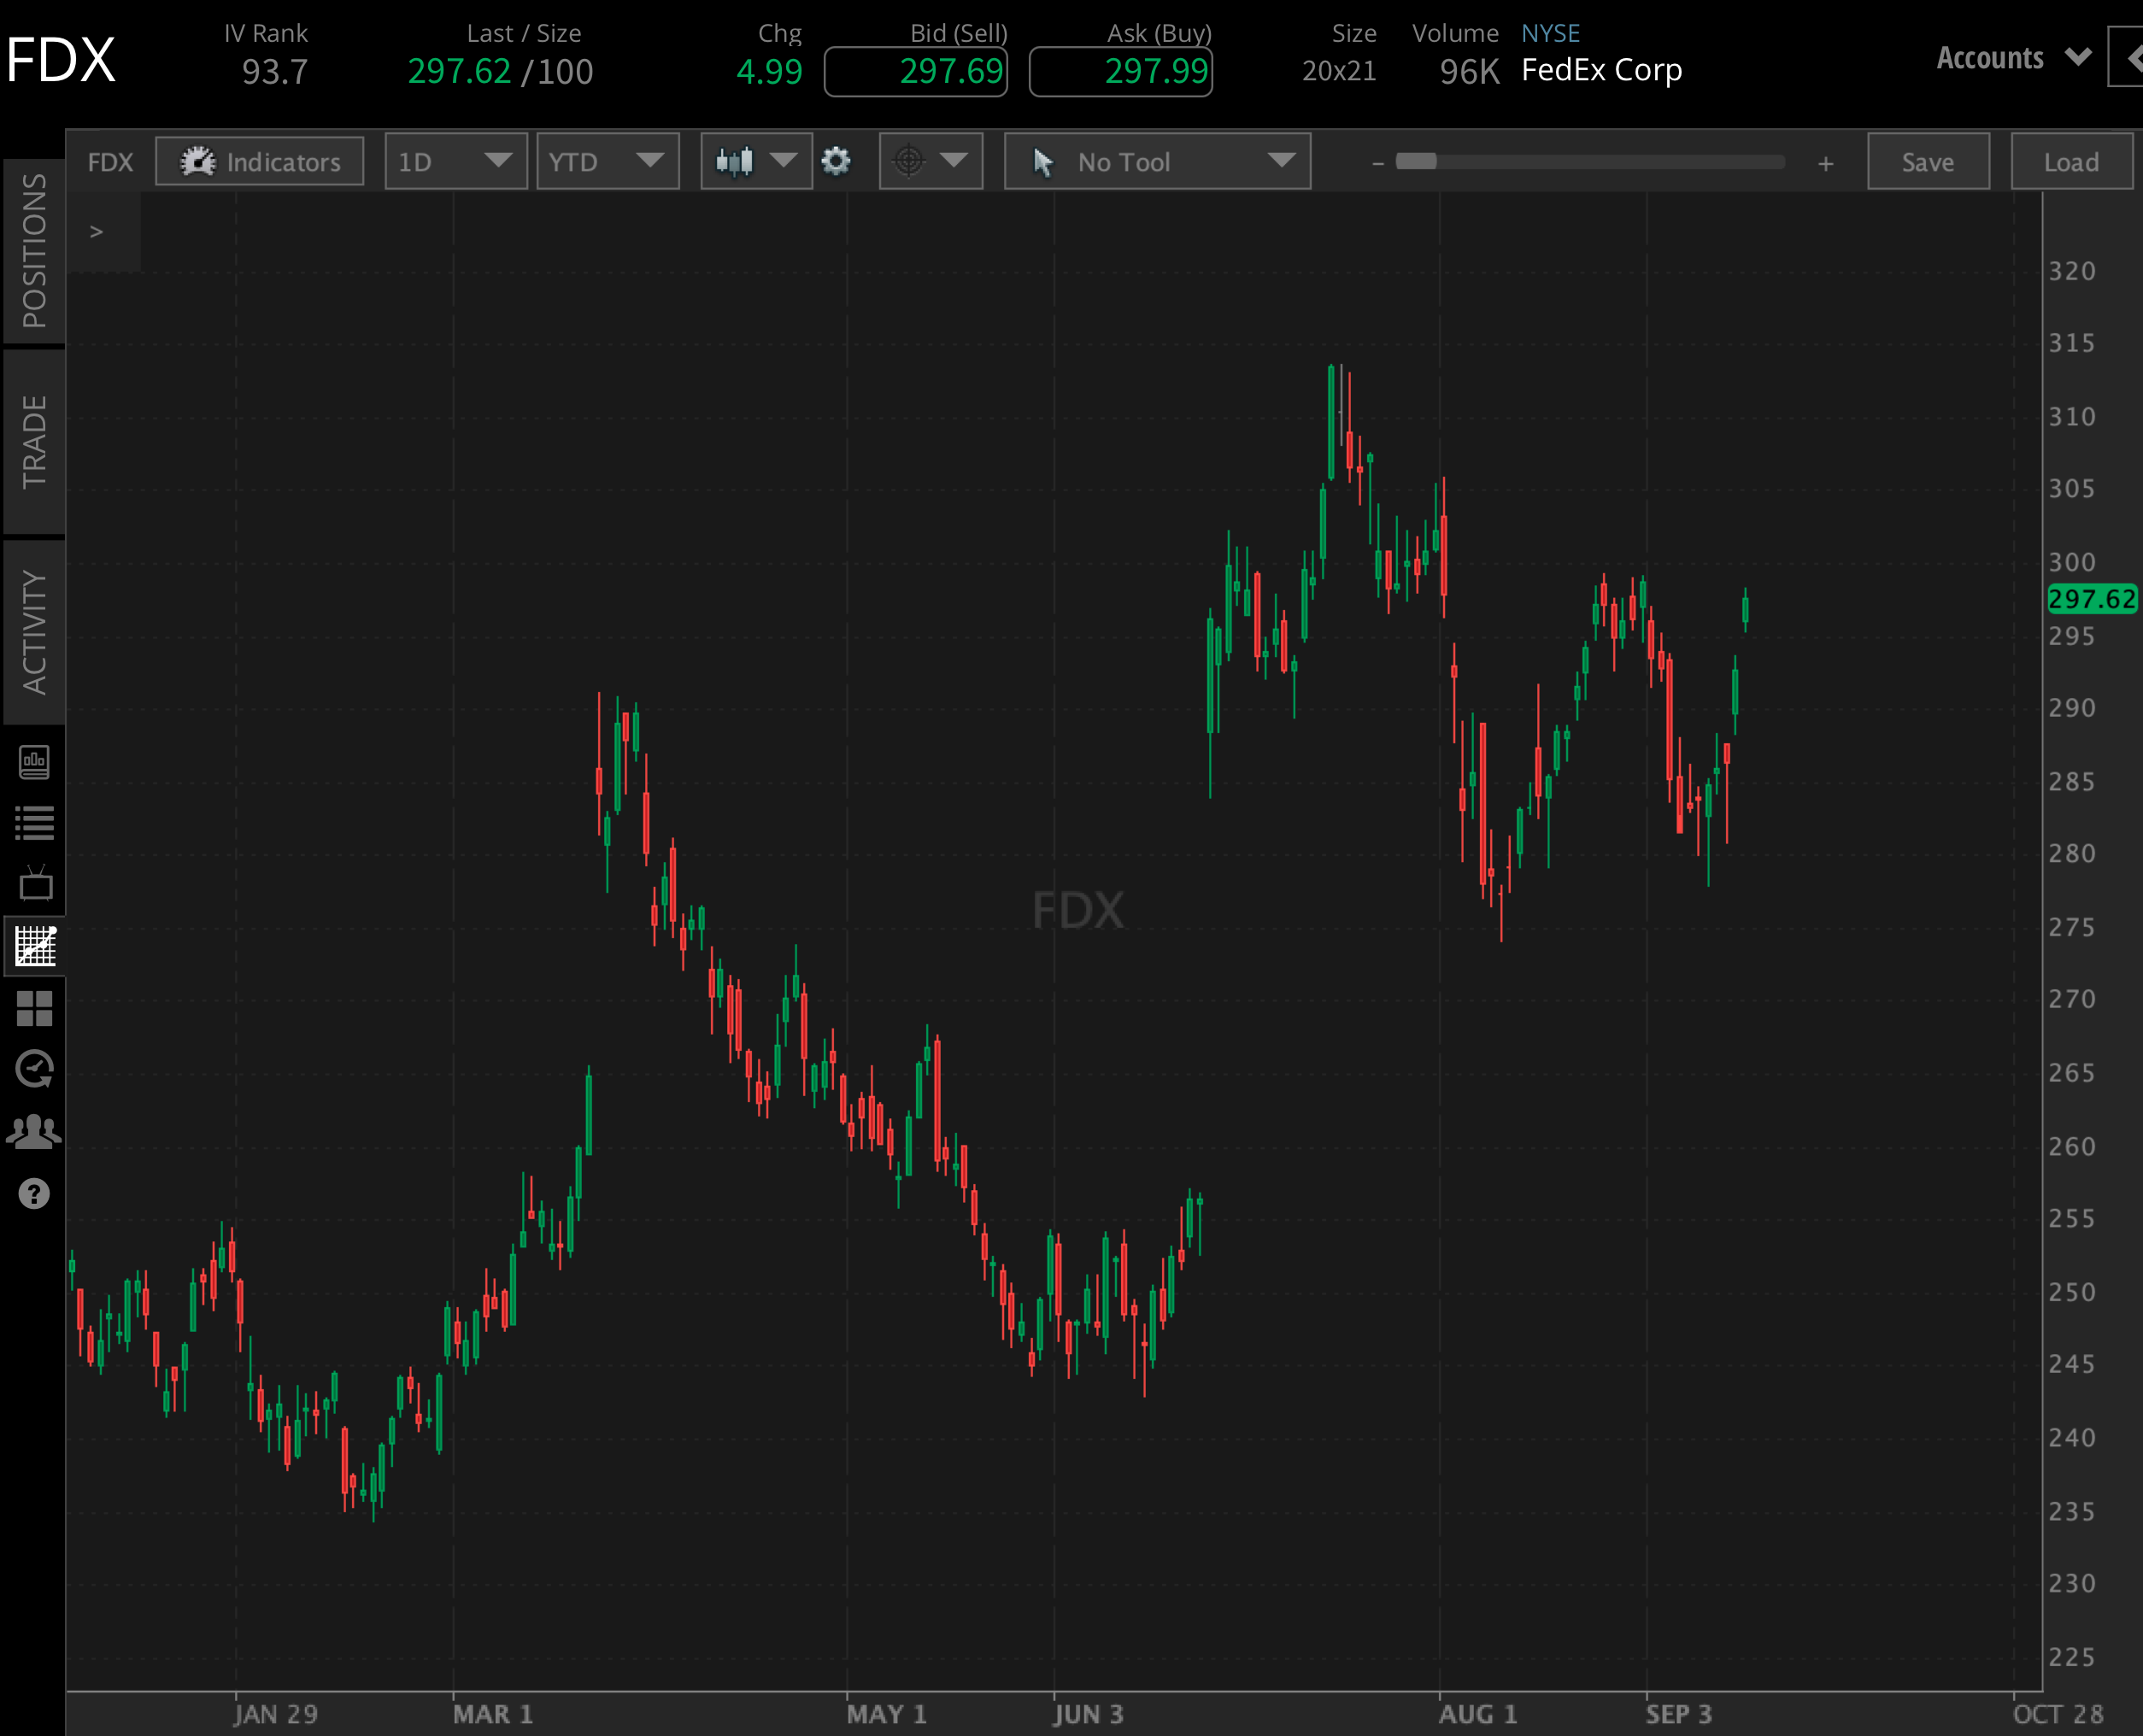Expand the 1D timeframe dropdown

[x=455, y=161]
